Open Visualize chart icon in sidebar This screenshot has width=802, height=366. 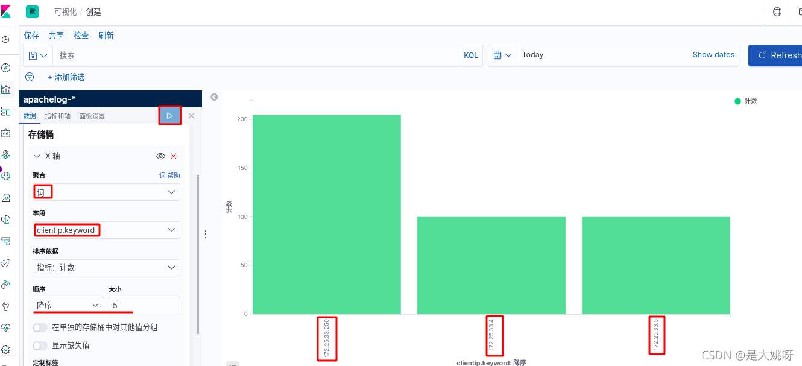pyautogui.click(x=6, y=89)
